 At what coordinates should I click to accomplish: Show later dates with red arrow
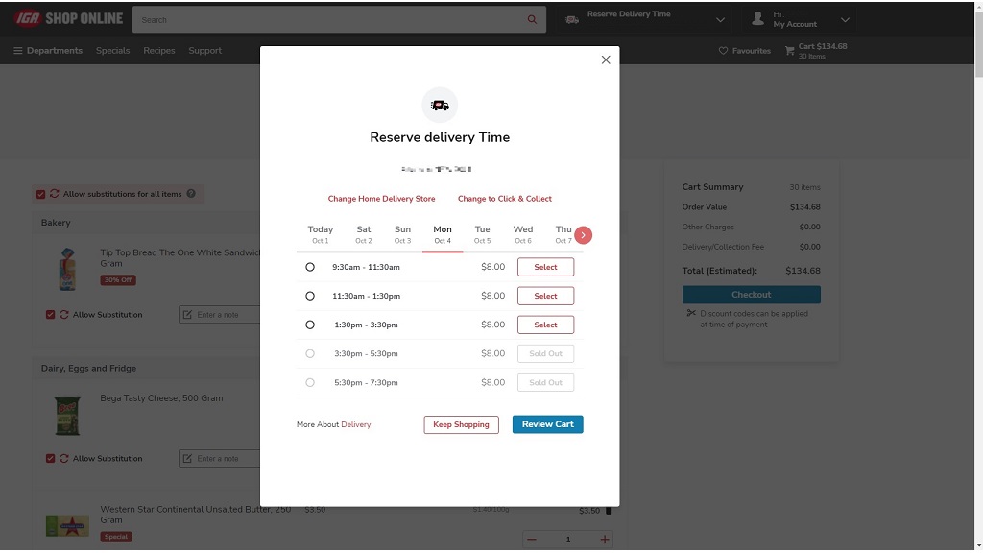pyautogui.click(x=583, y=235)
